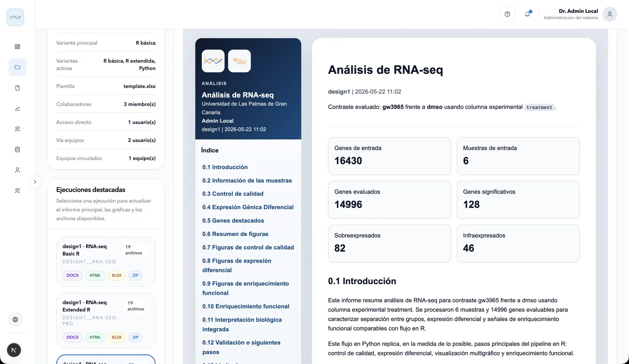The height and width of the screenshot is (364, 629).
Task: Click the app logo at top left
Action: click(x=15, y=17)
